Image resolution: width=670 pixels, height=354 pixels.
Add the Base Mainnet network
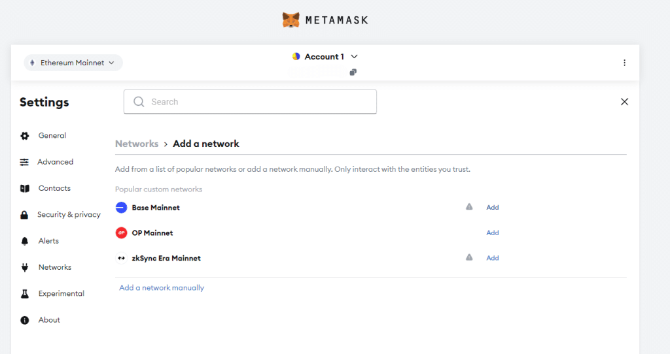493,207
